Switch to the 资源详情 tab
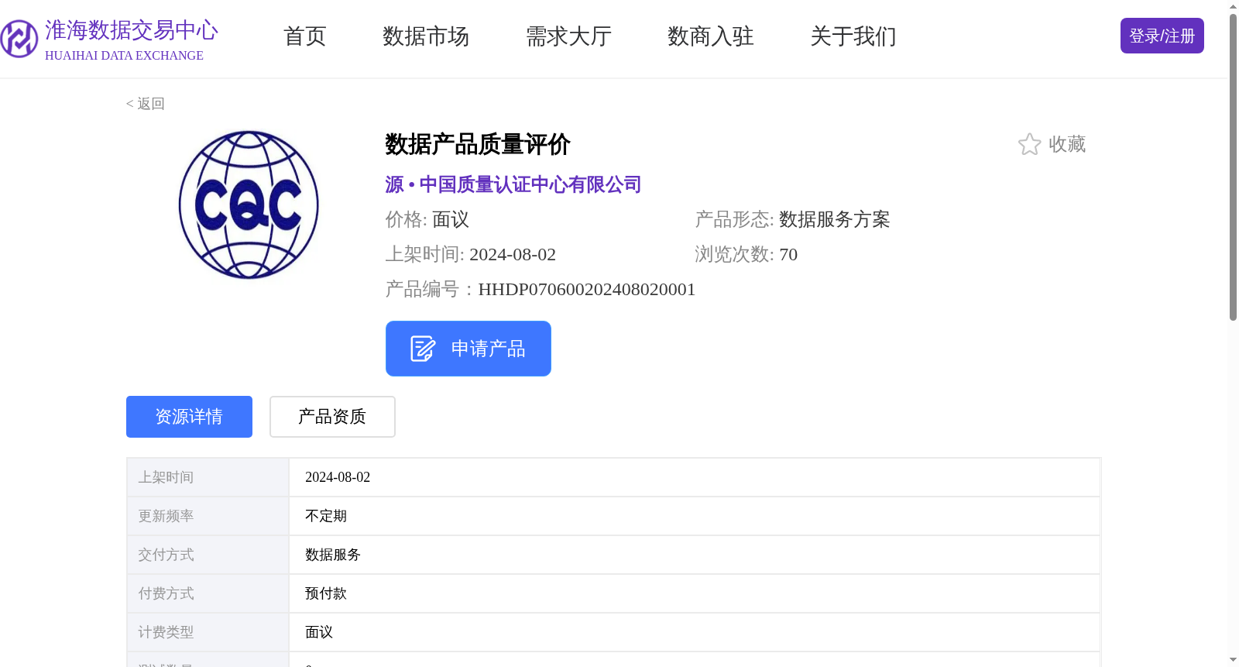The height and width of the screenshot is (667, 1239). point(189,417)
